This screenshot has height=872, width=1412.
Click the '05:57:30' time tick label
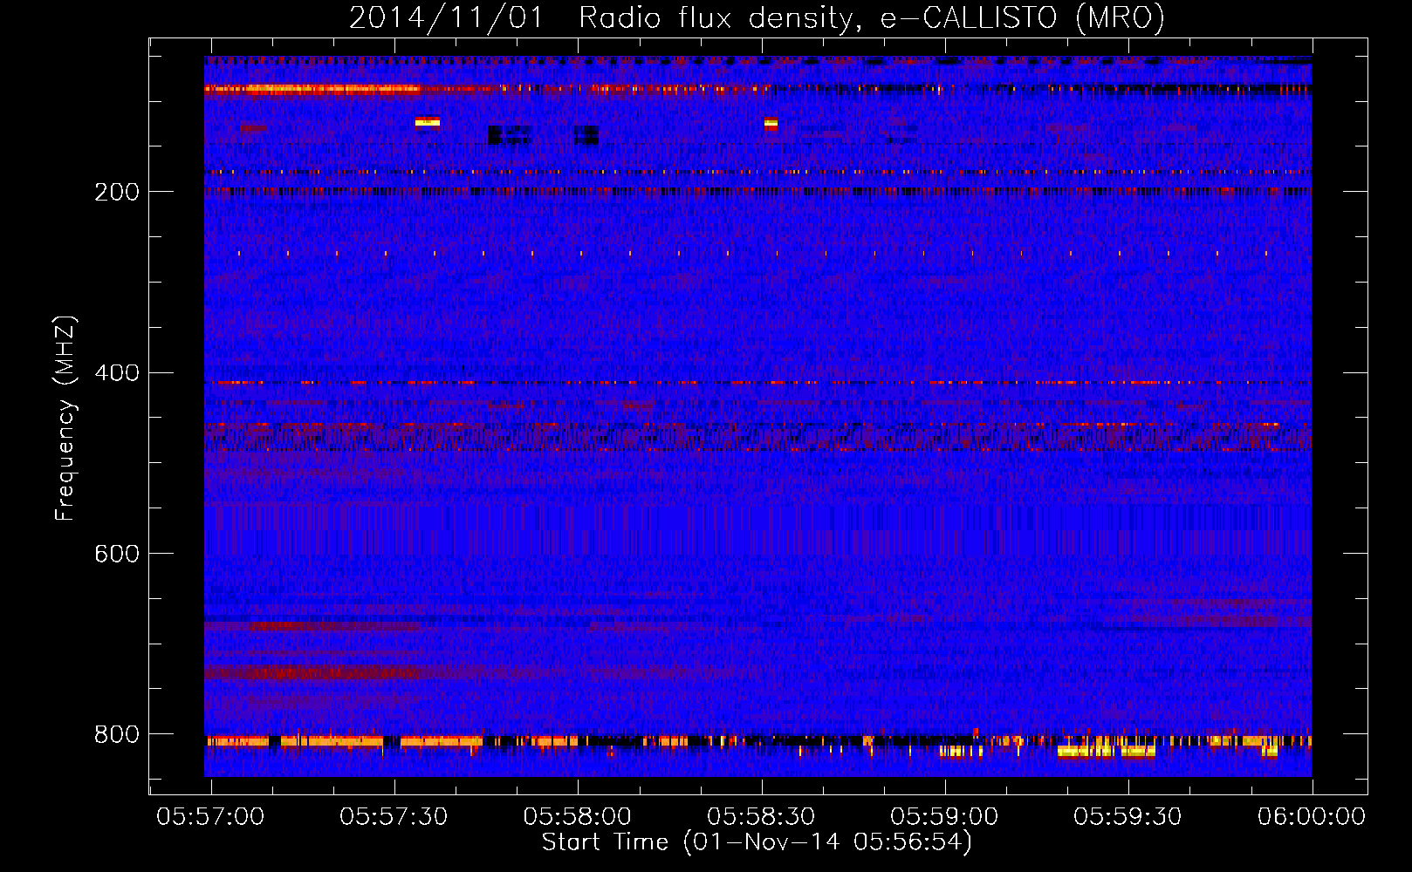(x=394, y=816)
